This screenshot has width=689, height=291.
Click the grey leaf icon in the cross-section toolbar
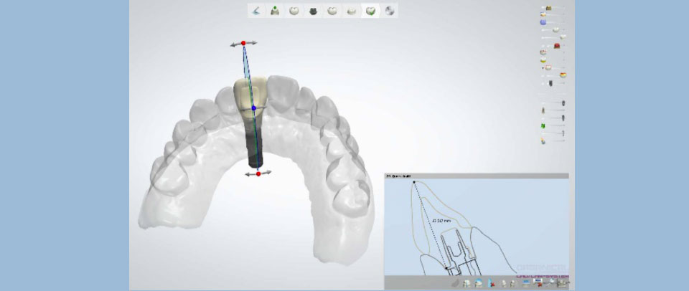click(x=456, y=283)
